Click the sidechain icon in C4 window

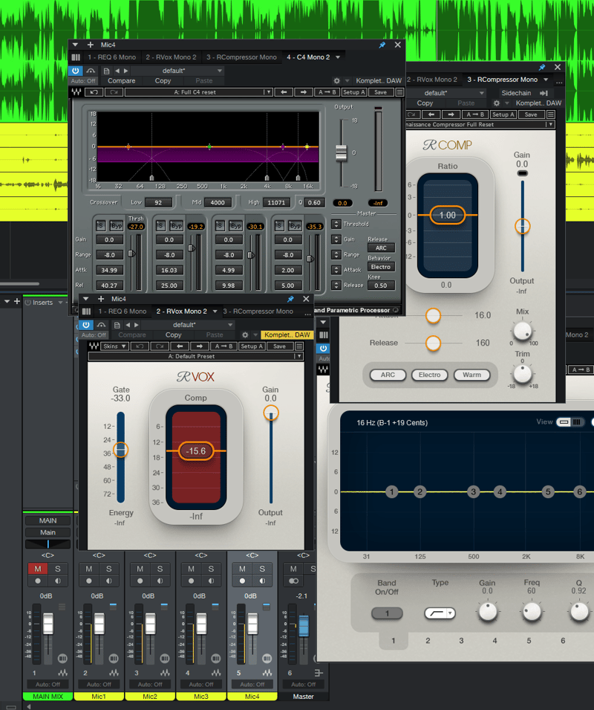(x=91, y=71)
